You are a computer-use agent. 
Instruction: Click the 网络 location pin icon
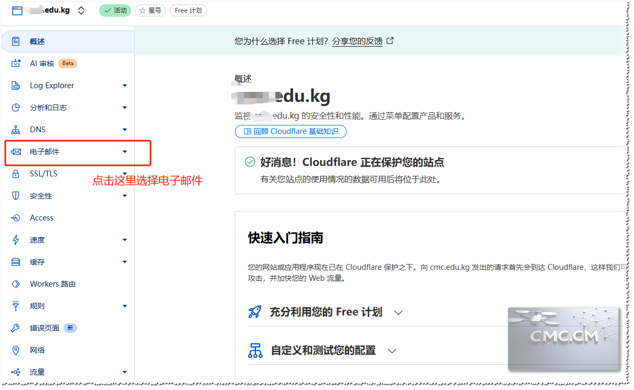[x=16, y=350]
